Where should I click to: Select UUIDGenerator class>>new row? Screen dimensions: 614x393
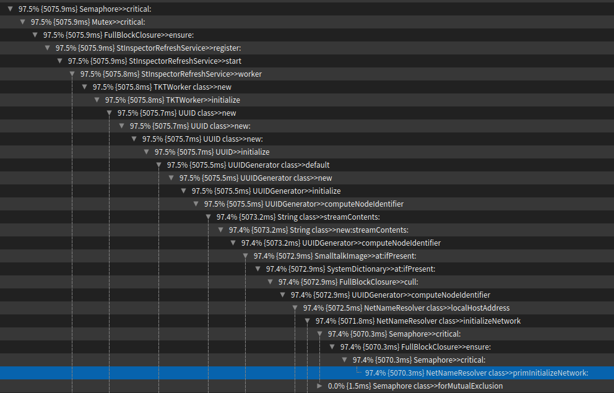(307, 178)
